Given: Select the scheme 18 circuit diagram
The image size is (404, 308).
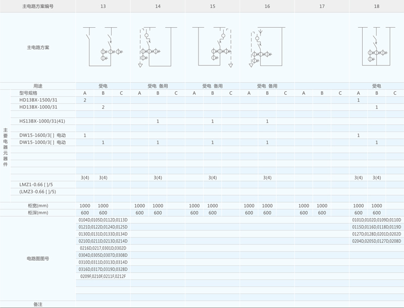Looking at the screenshot, I should (376, 47).
